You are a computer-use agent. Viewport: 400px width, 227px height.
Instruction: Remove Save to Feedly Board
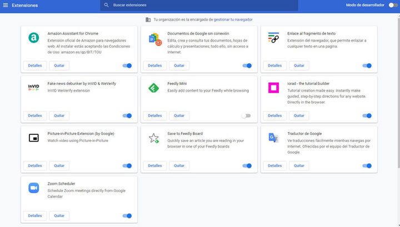click(x=179, y=165)
